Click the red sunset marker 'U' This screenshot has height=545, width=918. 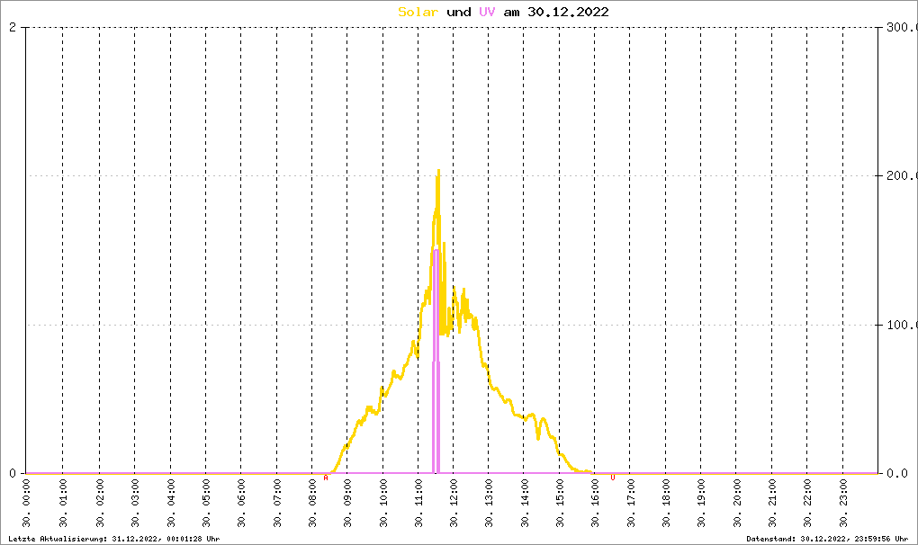point(613,478)
